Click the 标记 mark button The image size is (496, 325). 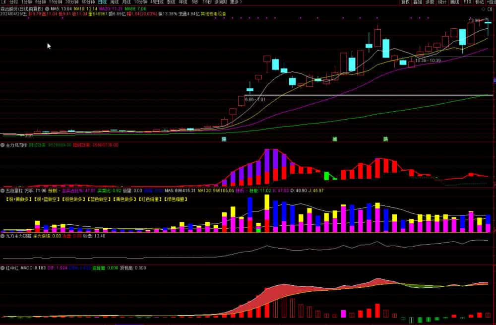click(479, 2)
